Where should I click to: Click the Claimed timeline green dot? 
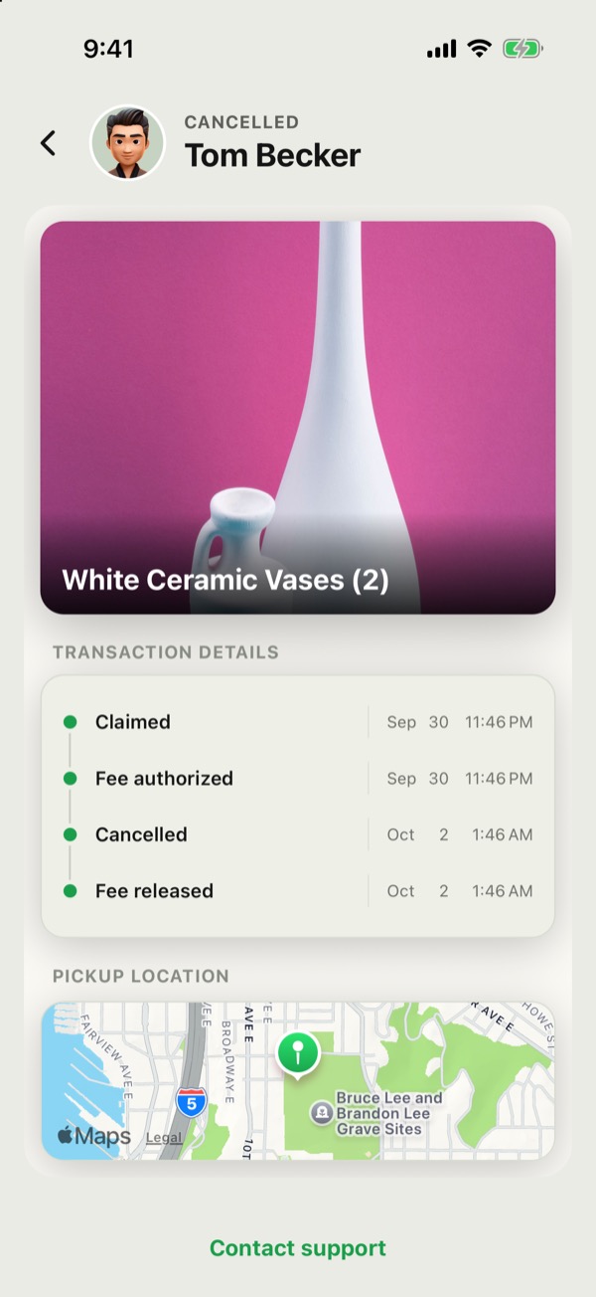tap(70, 722)
